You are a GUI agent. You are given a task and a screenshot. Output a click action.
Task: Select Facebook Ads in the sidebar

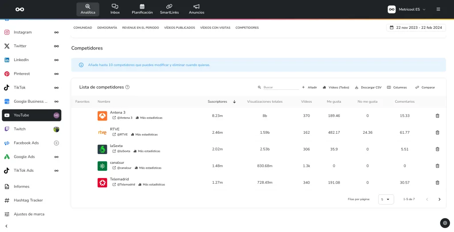click(x=31, y=143)
